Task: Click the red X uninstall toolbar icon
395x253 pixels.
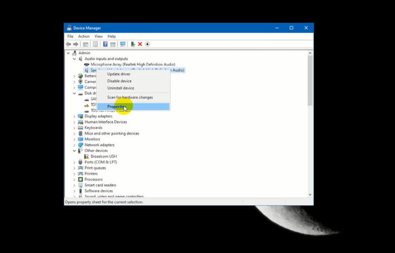Action: (140, 44)
